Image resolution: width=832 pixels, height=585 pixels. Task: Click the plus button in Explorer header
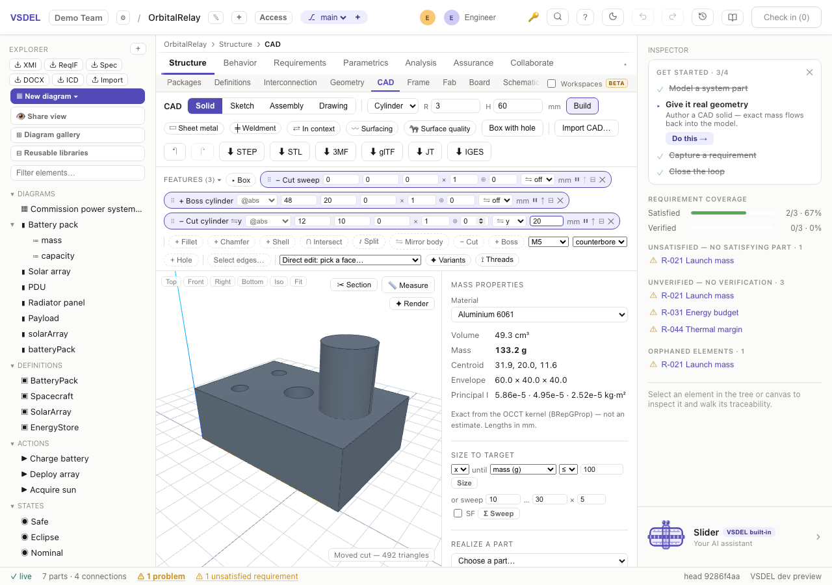(x=138, y=49)
